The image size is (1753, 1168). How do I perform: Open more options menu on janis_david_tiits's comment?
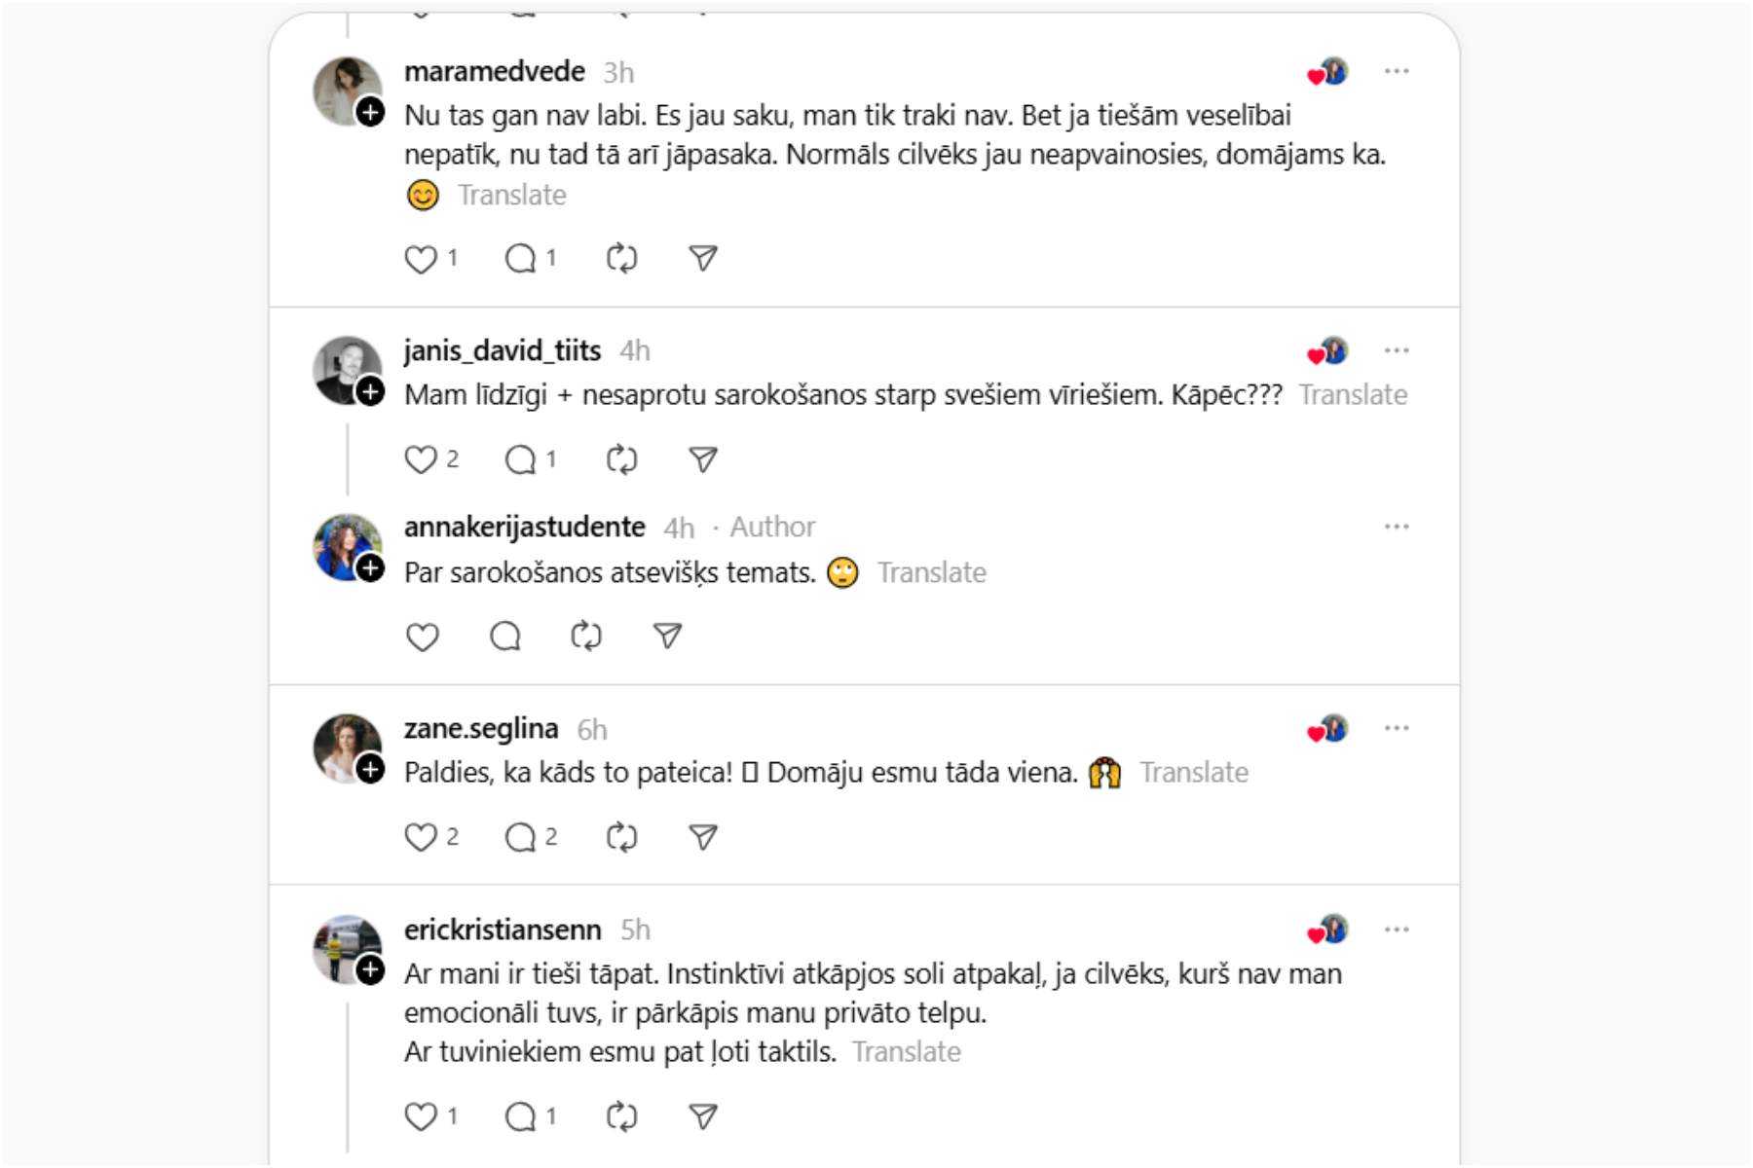(x=1397, y=350)
